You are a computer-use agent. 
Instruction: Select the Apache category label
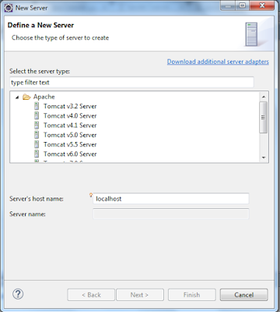[44, 97]
